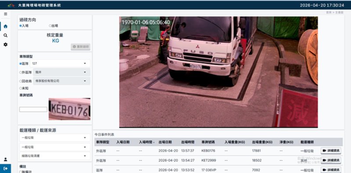Click the 13:54:27 exit time cell
This screenshot has height=173, width=351.
tap(188, 160)
